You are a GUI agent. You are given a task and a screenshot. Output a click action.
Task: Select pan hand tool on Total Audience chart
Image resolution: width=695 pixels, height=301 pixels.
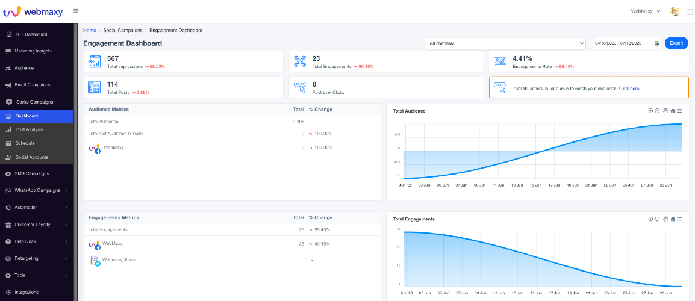click(x=665, y=111)
